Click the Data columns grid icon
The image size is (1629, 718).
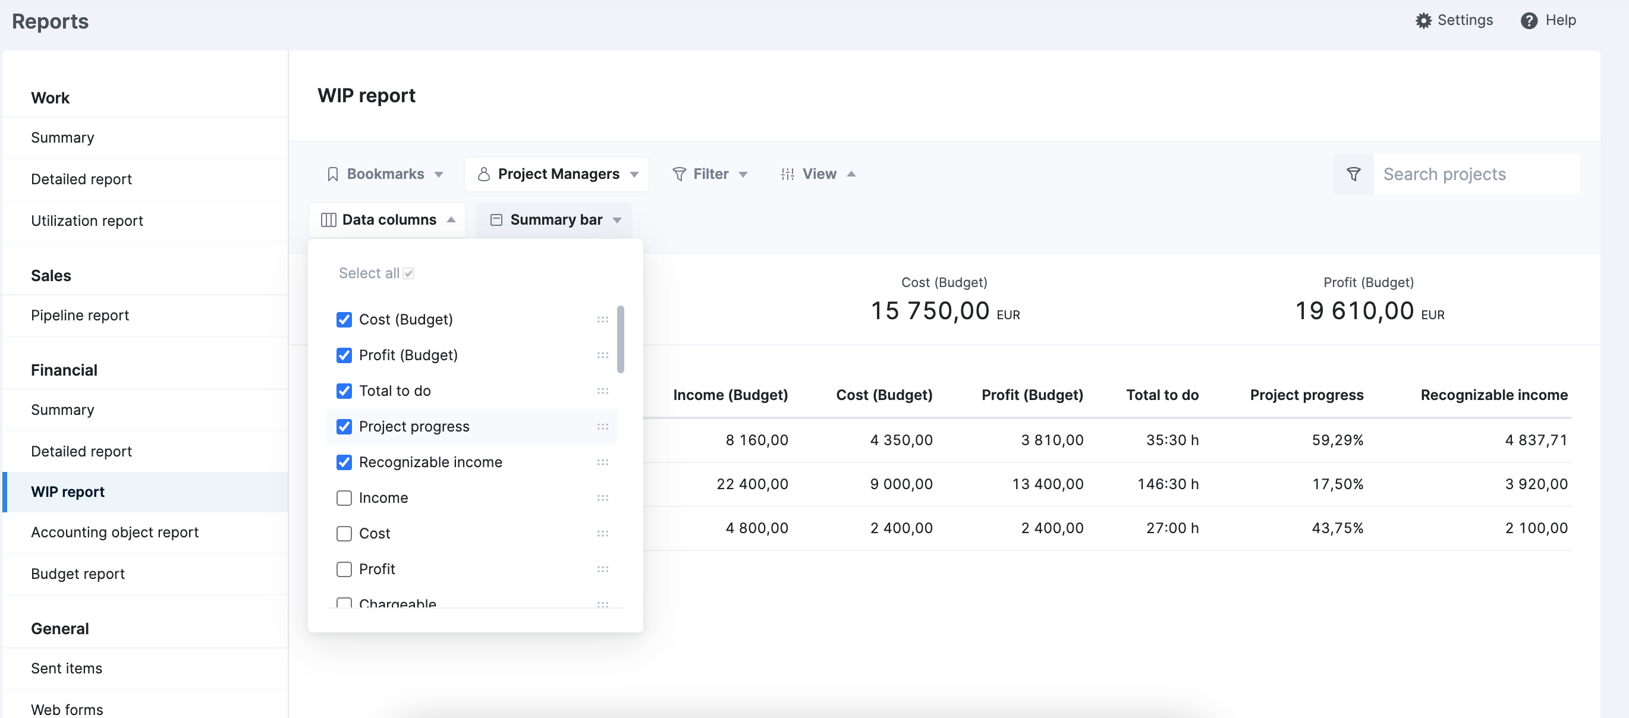328,219
